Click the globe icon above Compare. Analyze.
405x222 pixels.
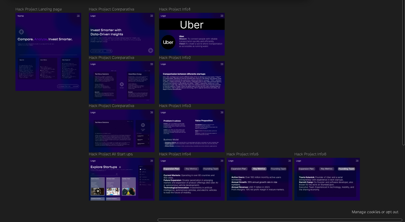(21, 32)
